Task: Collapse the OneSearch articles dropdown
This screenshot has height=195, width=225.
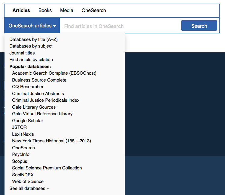Action: pyautogui.click(x=32, y=26)
